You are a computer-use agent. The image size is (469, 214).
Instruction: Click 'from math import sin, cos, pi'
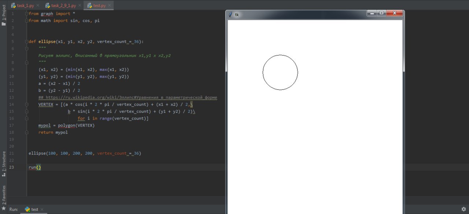pos(64,21)
